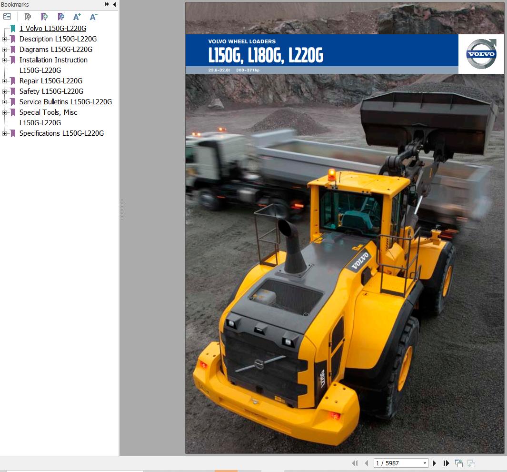Decrease bookmark text size with A-
The image size is (507, 472).
(93, 17)
